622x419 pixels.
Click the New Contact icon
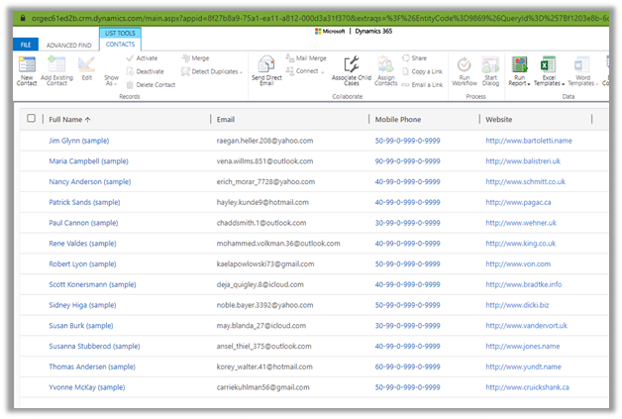coord(28,65)
